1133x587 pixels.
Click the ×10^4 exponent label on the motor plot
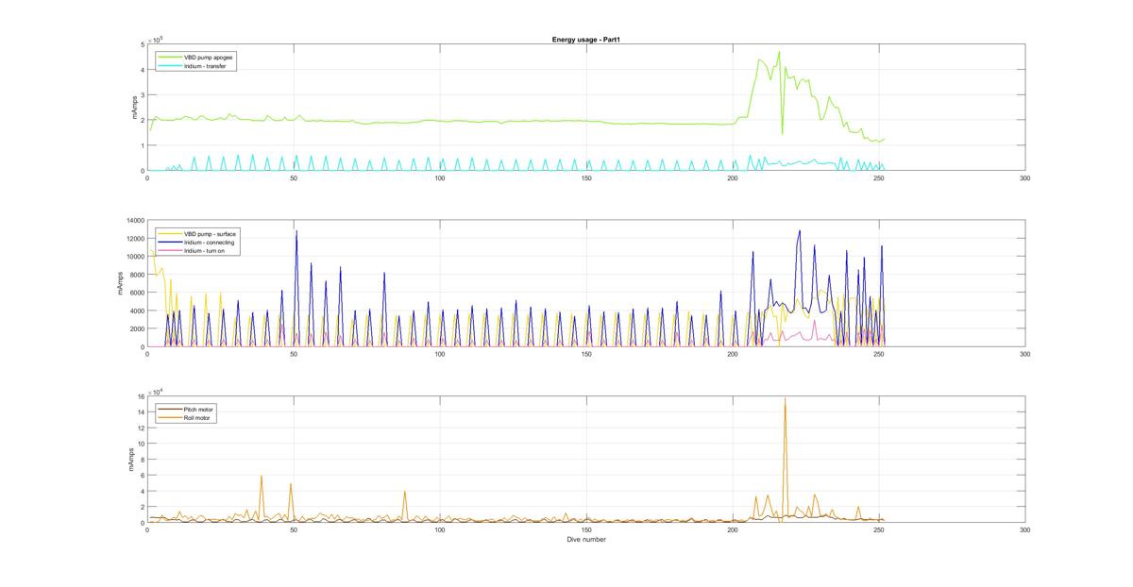coord(155,391)
